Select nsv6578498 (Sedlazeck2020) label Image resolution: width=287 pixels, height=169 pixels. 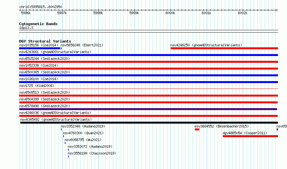coord(45,106)
